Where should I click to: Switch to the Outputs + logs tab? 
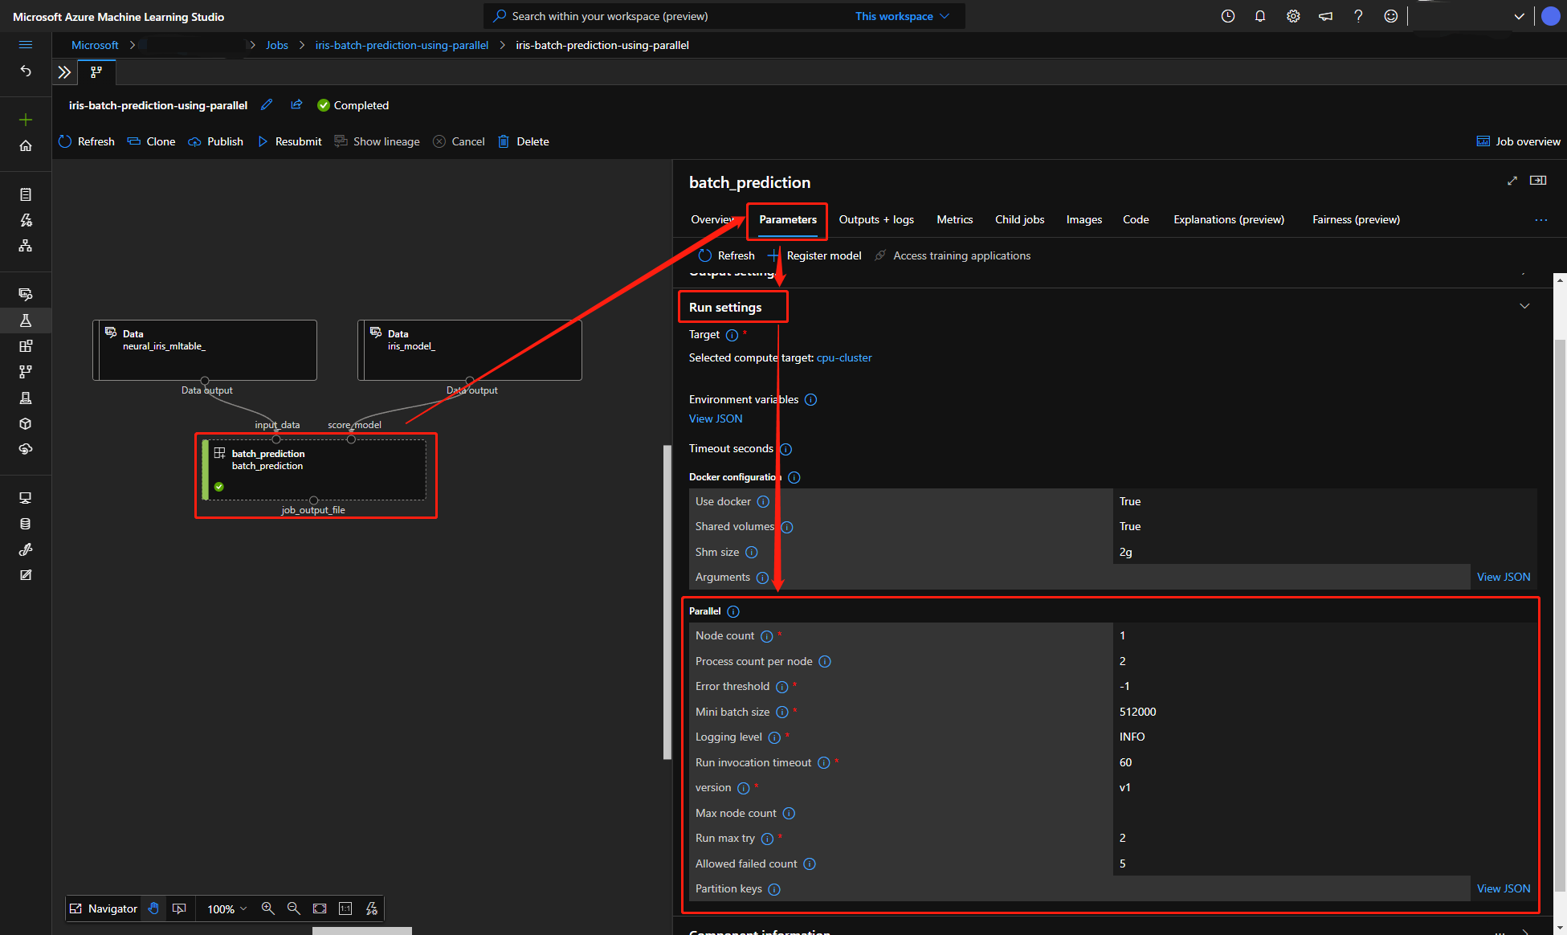coord(875,219)
